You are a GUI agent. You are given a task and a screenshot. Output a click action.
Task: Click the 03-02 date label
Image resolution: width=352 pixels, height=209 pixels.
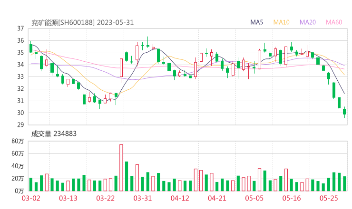click(x=31, y=198)
